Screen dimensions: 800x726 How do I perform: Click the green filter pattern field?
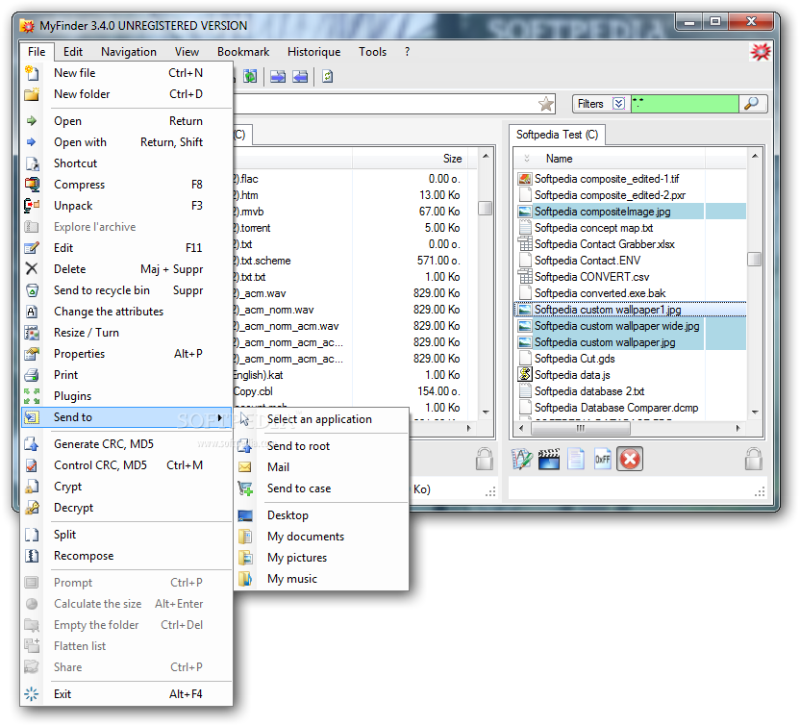click(685, 104)
